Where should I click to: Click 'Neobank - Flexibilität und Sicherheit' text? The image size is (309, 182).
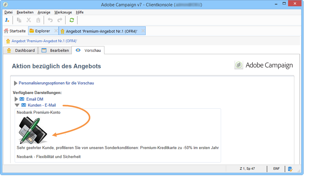(x=49, y=157)
